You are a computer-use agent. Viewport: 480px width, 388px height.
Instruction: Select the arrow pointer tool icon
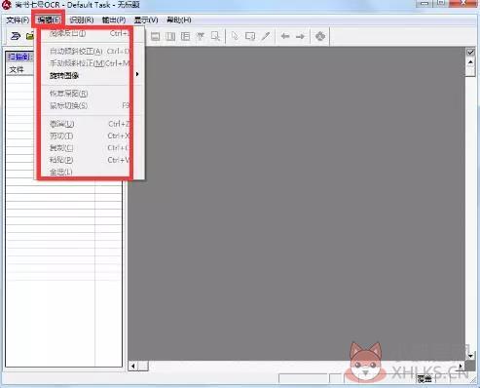pos(235,36)
